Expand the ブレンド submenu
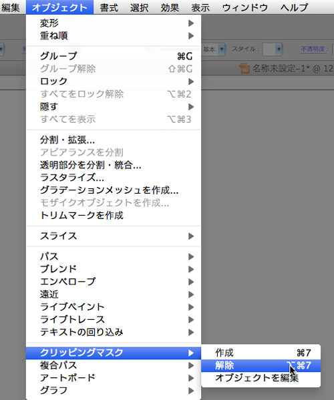 [x=114, y=269]
